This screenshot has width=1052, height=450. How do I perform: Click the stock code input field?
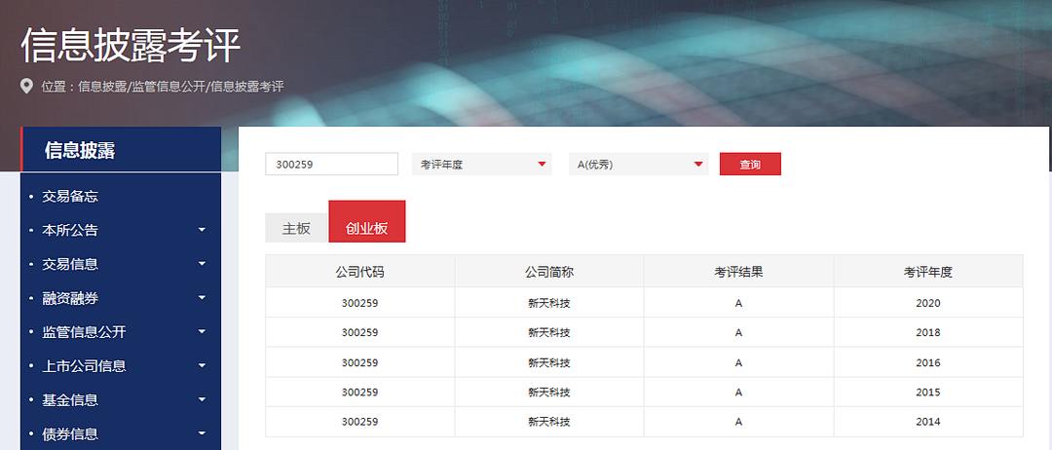pyautogui.click(x=331, y=165)
